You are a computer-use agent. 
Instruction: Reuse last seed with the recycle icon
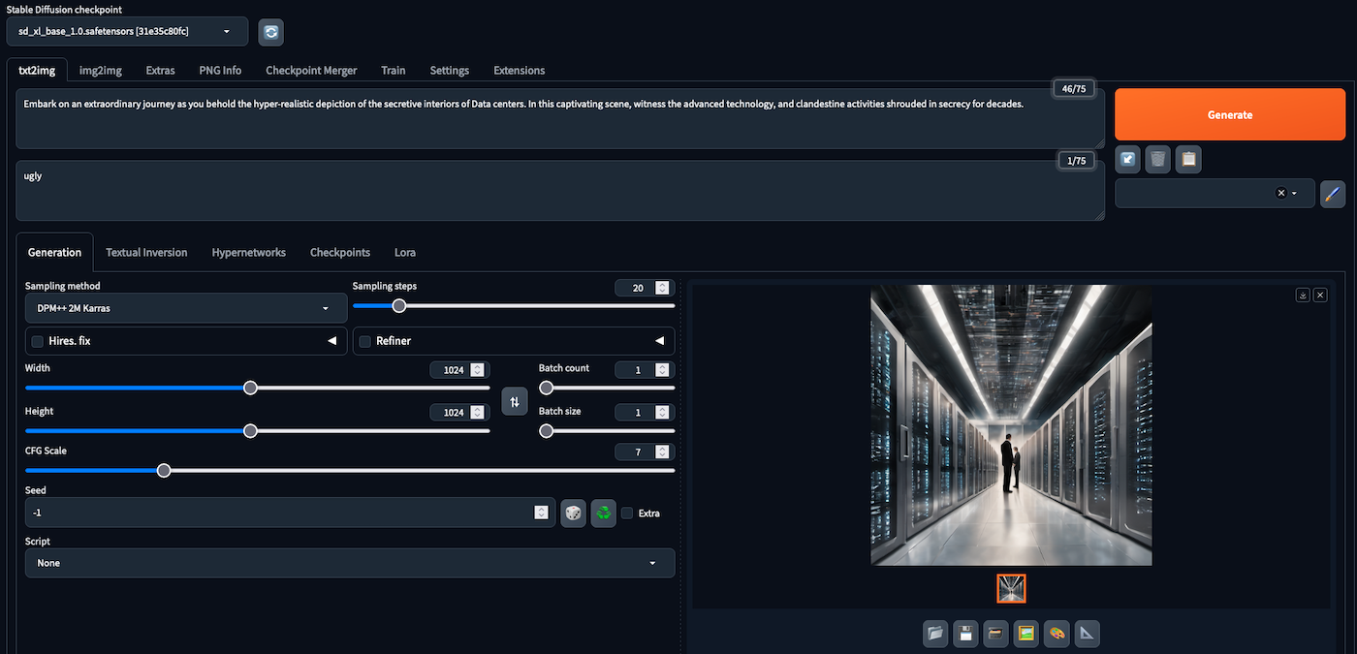click(x=604, y=513)
